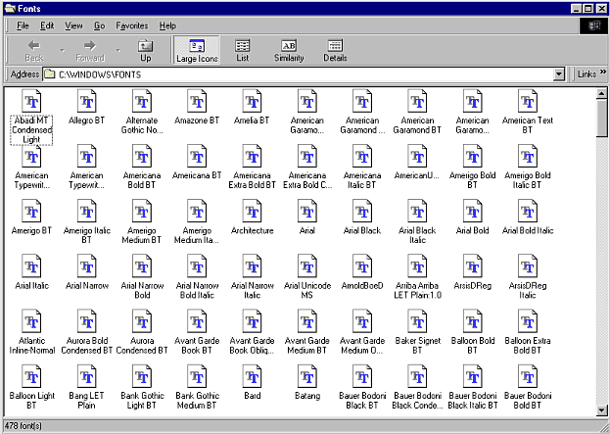Screen dimensions: 610x434
Task: Select the Arial Unicode MS font
Action: [307, 277]
